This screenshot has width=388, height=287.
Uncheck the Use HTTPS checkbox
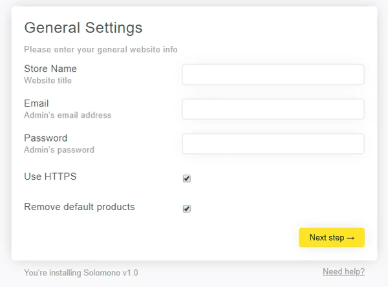point(187,178)
